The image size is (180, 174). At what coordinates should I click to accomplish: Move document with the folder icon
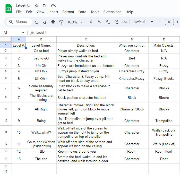tap(45, 6)
